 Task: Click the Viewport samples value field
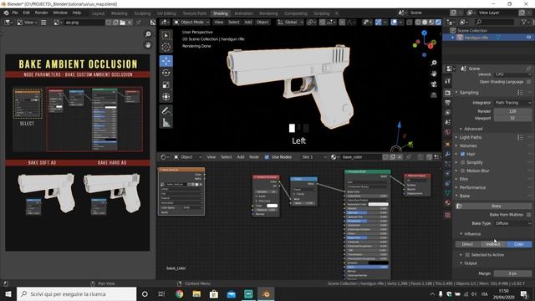pos(512,118)
